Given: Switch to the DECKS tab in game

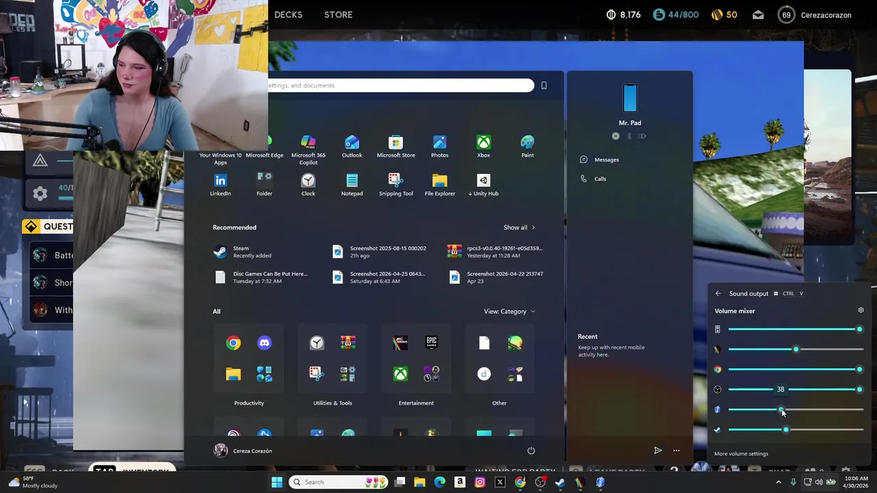Looking at the screenshot, I should click(288, 14).
